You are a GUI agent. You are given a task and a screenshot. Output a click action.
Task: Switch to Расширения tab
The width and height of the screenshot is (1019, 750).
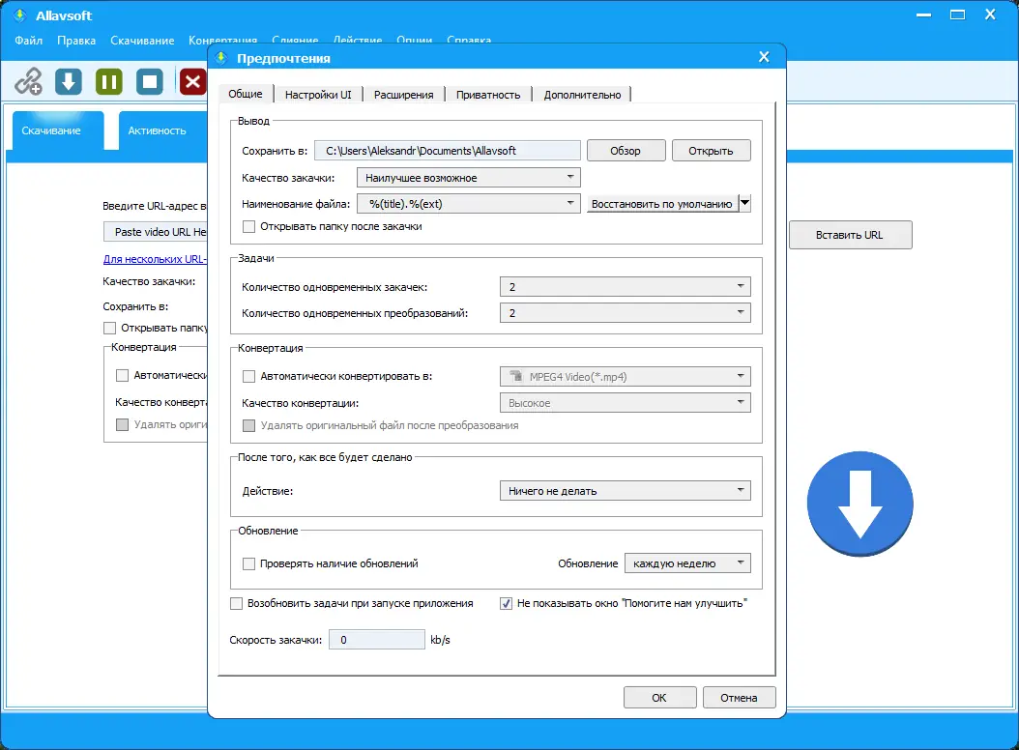[403, 95]
